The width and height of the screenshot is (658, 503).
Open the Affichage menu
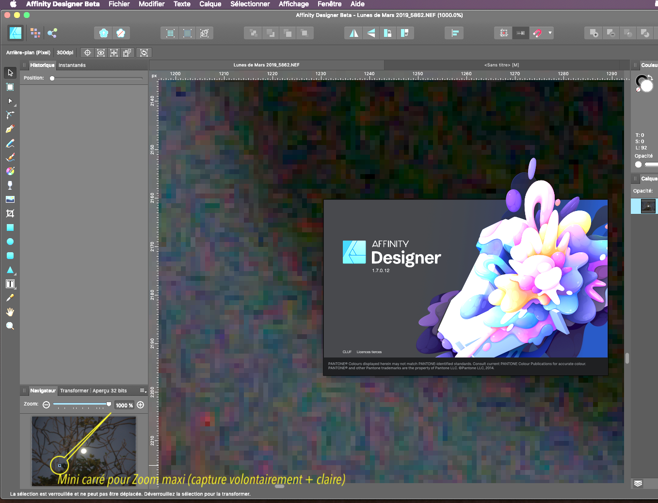coord(294,4)
